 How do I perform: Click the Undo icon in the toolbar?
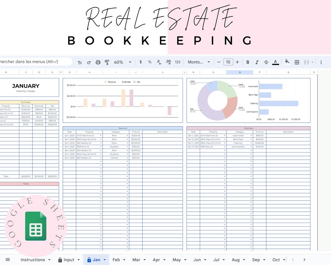click(80, 62)
